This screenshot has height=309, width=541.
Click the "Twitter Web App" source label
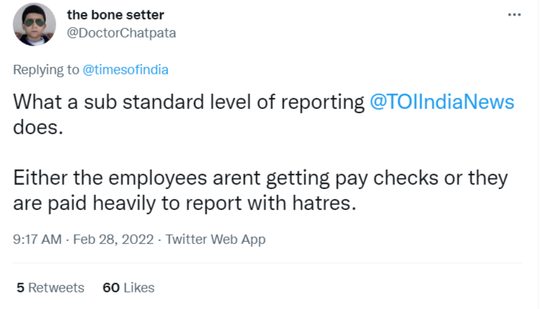tap(216, 240)
